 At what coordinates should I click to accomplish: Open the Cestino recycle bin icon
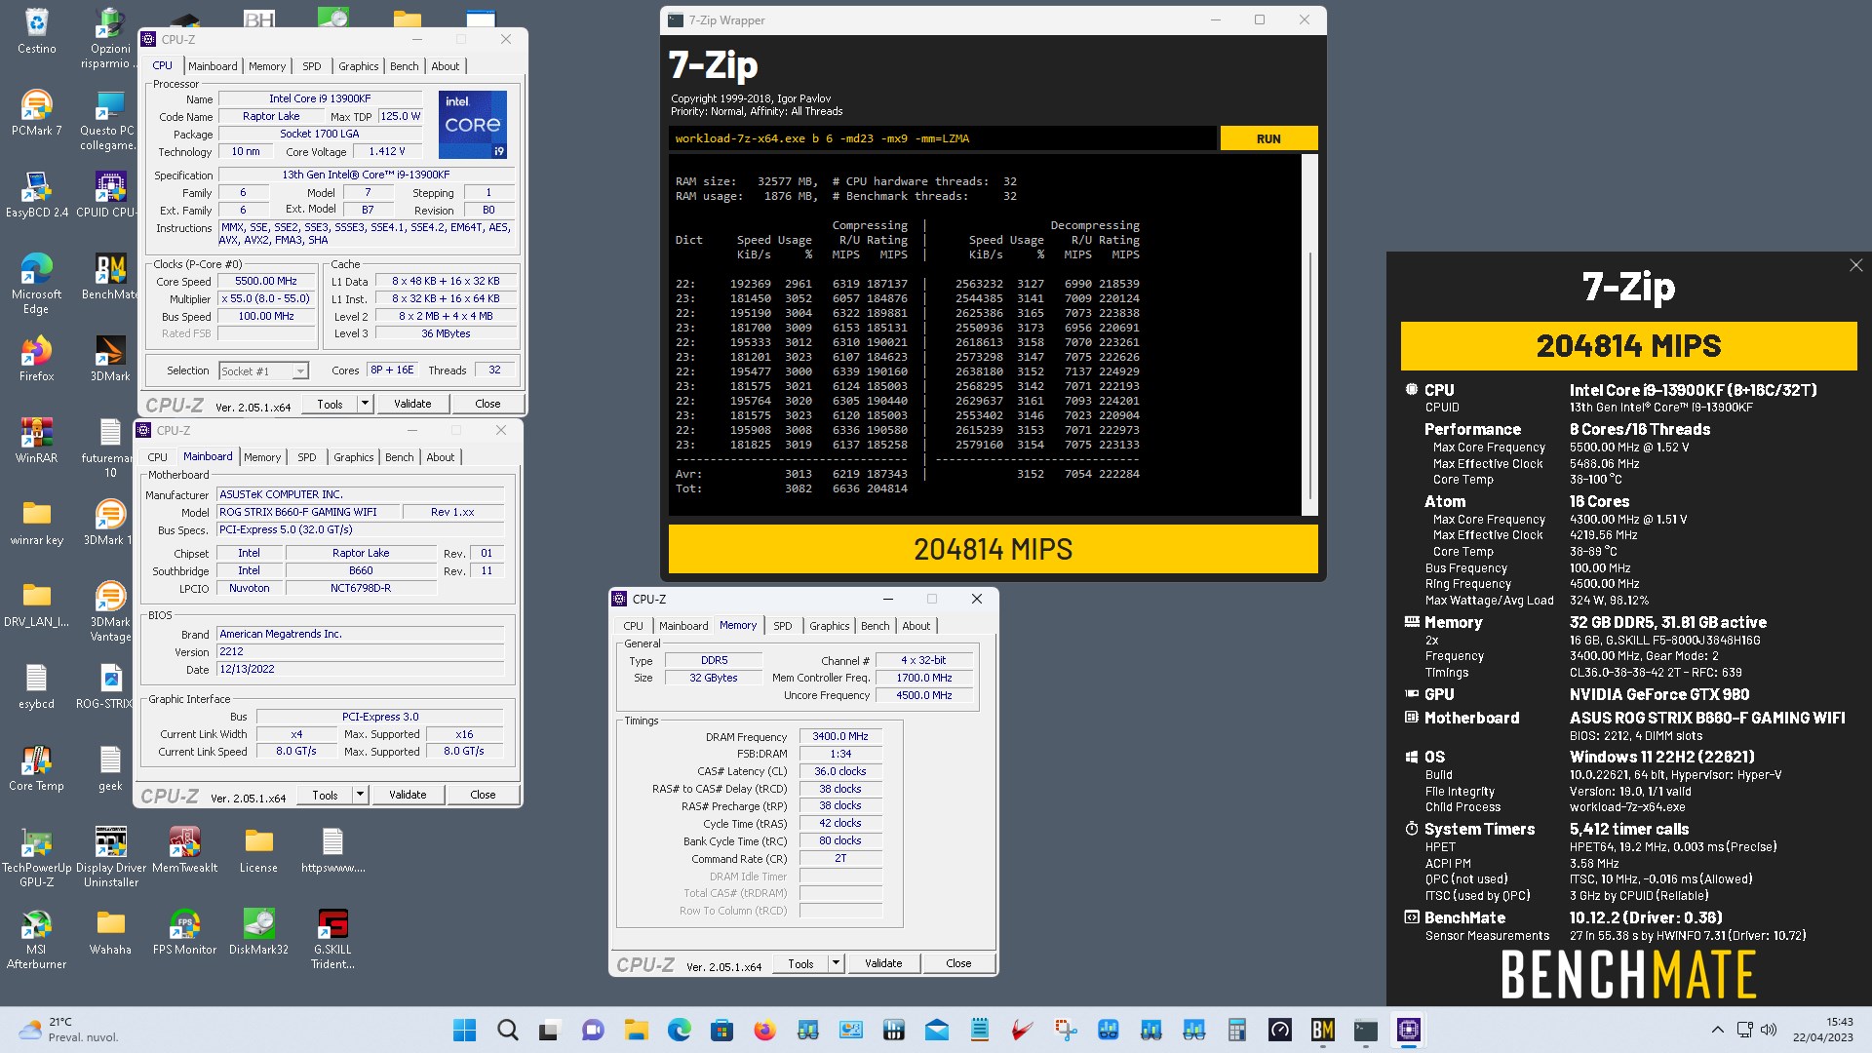click(x=36, y=30)
